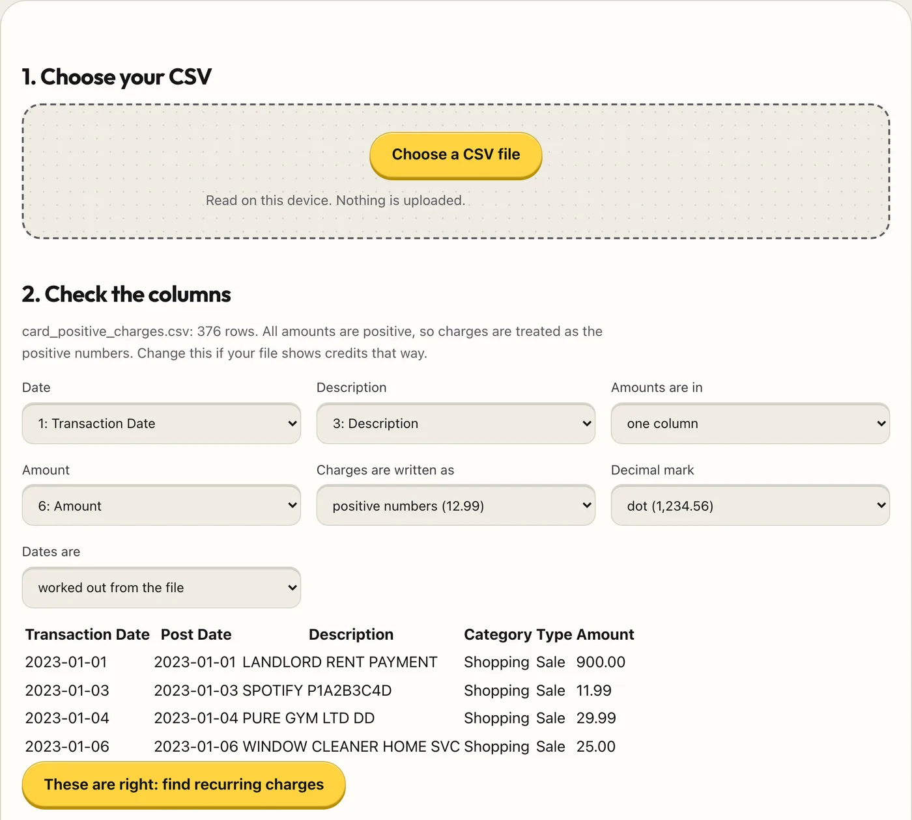Open the Description column dropdown

(x=456, y=424)
